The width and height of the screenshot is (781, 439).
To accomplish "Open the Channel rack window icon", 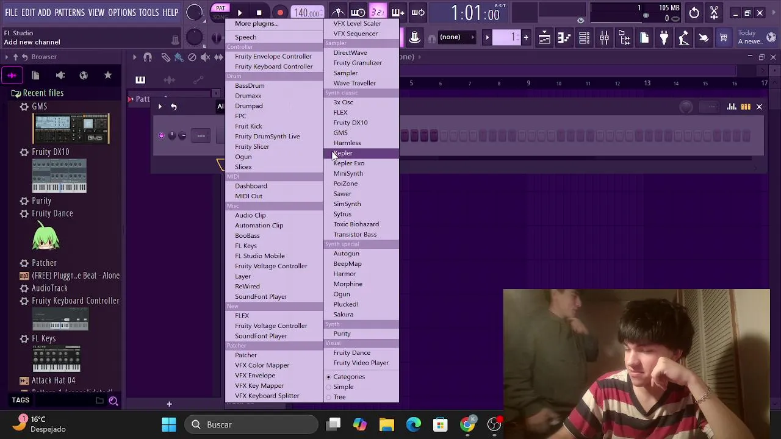I will click(x=584, y=38).
